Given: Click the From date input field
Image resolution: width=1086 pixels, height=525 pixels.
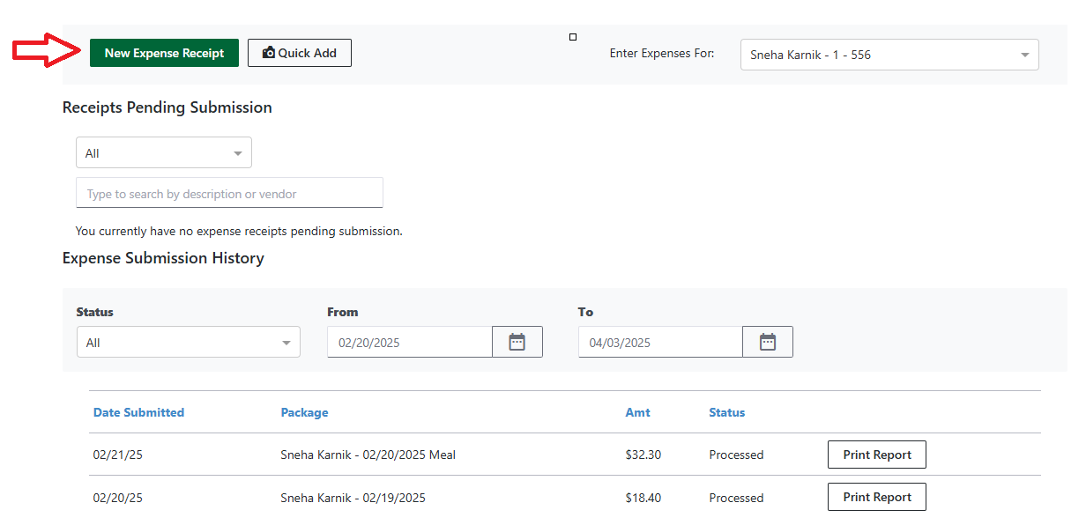Looking at the screenshot, I should (409, 343).
